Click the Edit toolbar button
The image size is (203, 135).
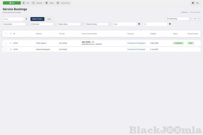(x=26, y=3)
